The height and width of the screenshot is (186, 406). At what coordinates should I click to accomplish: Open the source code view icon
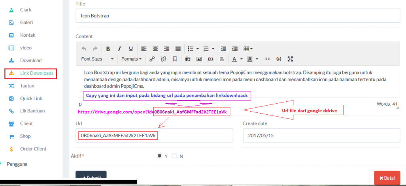pos(268,59)
